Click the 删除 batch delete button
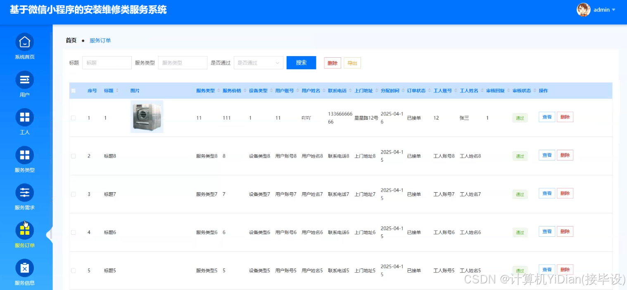Screen dimensions: 627x290 coord(332,63)
